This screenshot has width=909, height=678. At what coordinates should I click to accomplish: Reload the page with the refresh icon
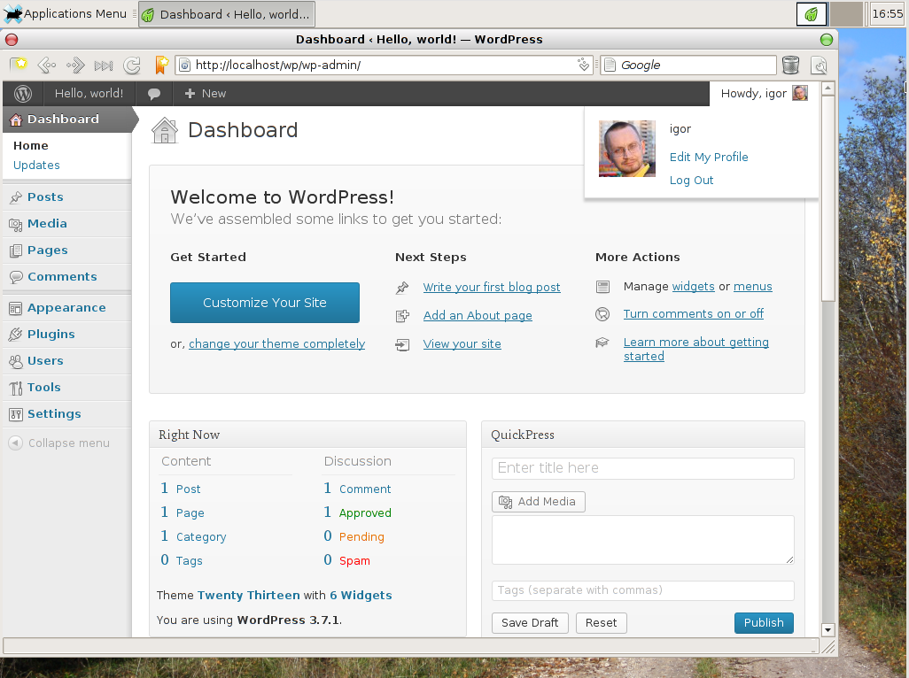pyautogui.click(x=132, y=65)
